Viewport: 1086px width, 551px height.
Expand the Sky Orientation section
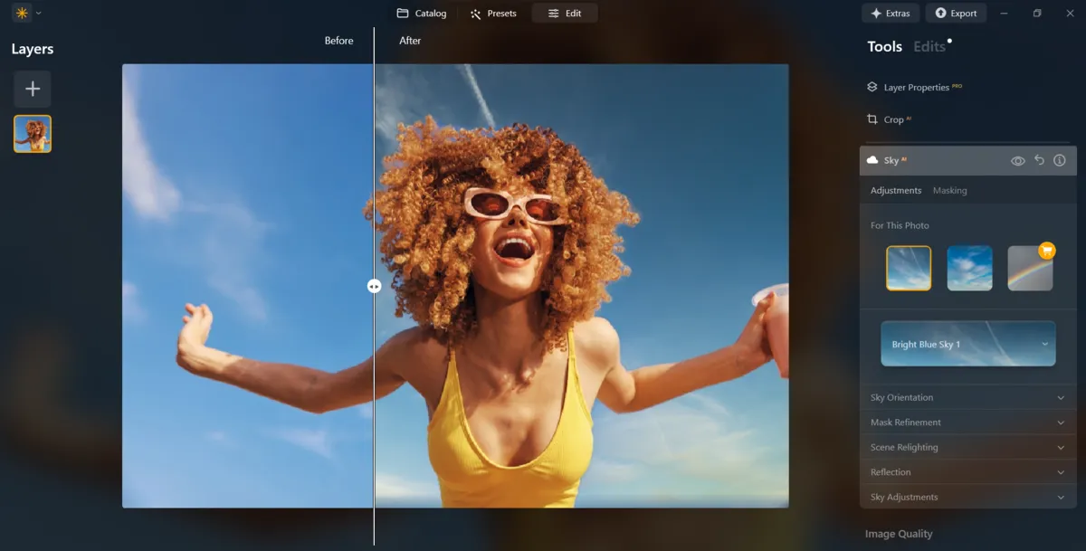click(x=967, y=398)
